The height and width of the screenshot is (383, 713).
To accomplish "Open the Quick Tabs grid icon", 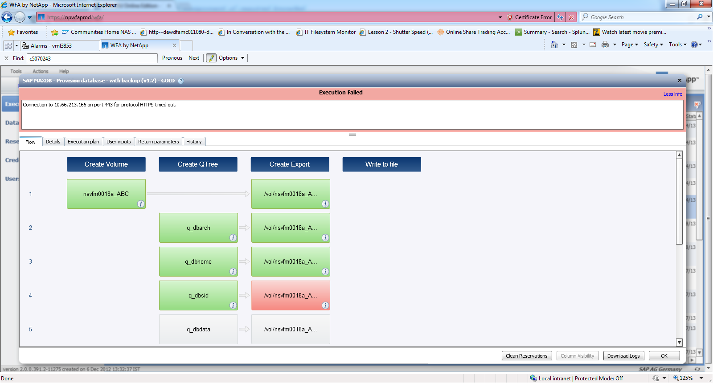I will 8,45.
